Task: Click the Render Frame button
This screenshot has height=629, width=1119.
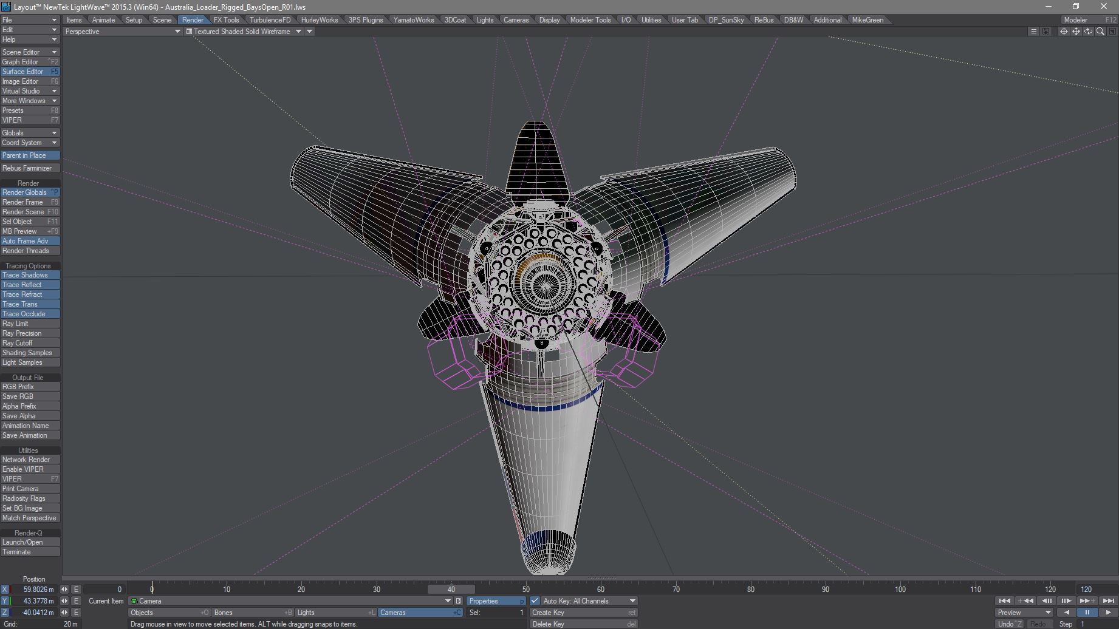Action: tap(30, 202)
